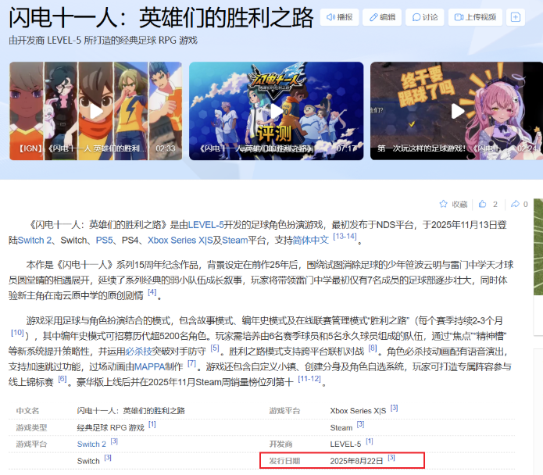The image size is (543, 475).
Task: Open the Xbox Series X|S link in the intro
Action: [x=180, y=241]
